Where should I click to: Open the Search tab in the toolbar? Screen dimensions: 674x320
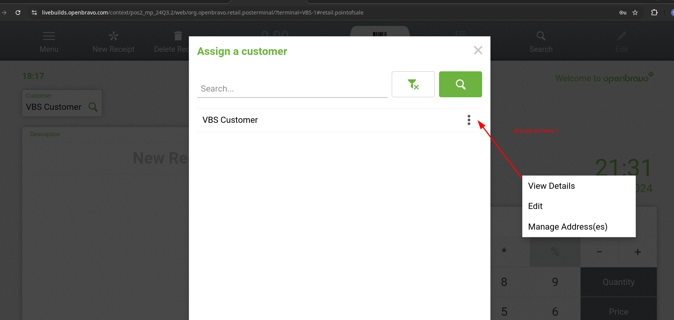pos(541,42)
